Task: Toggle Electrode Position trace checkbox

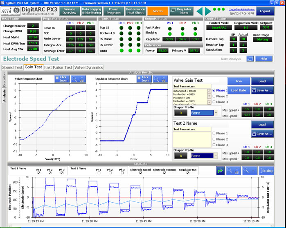Action: pyautogui.click(x=164, y=173)
